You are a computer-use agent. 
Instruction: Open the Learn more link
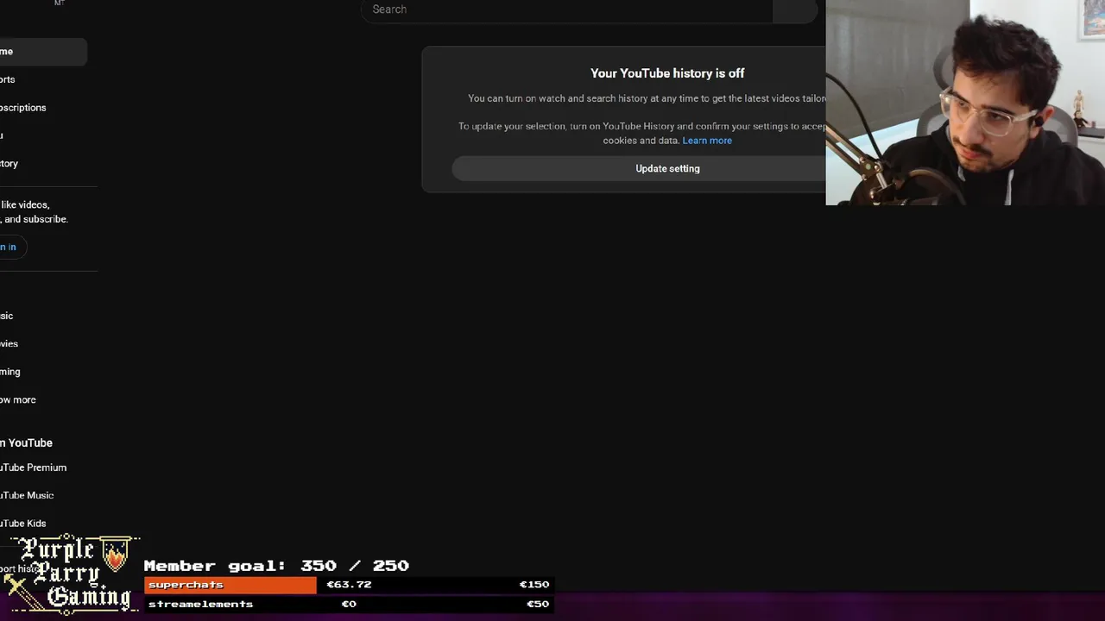(707, 141)
